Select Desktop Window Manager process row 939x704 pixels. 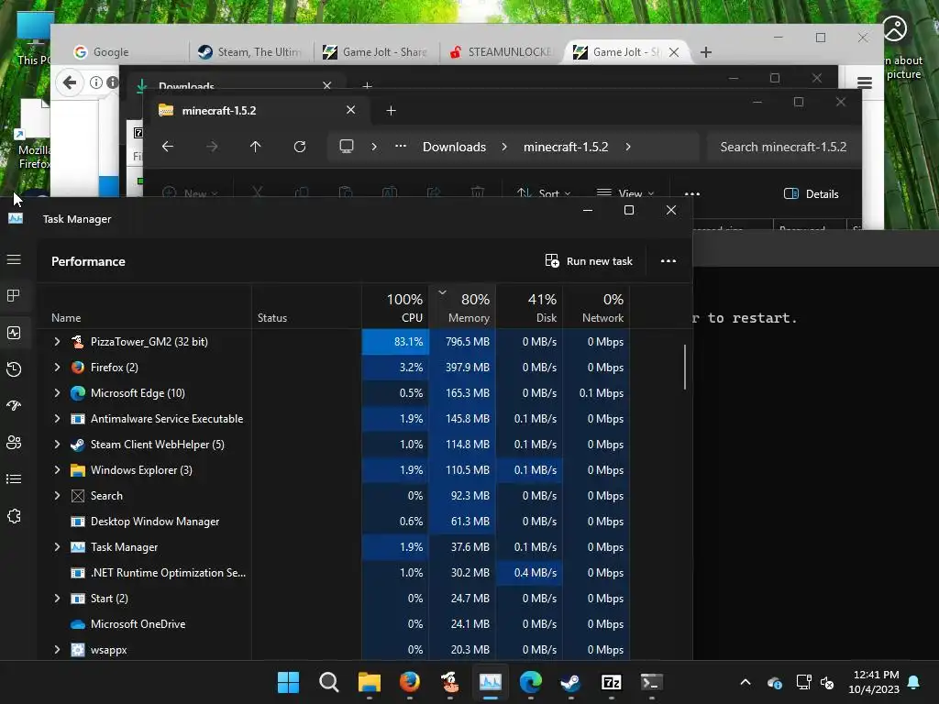pos(333,522)
